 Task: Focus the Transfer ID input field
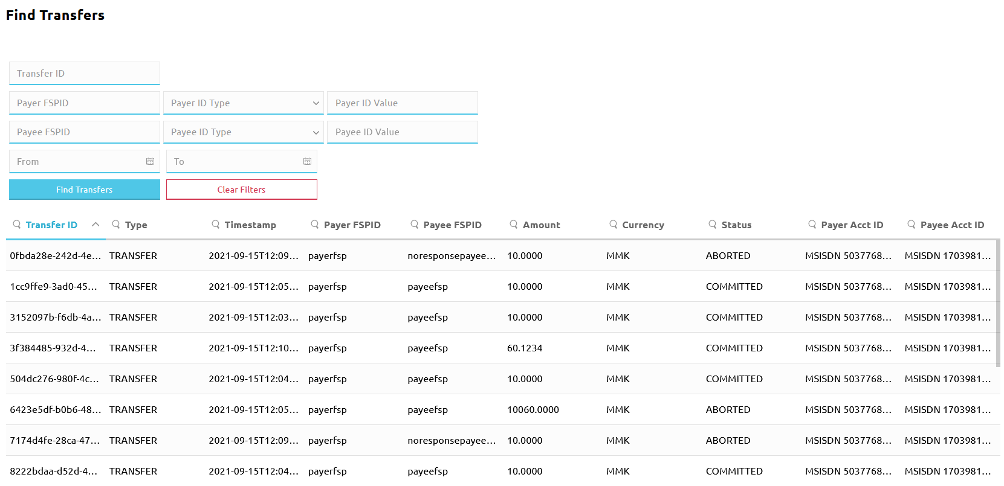point(85,74)
